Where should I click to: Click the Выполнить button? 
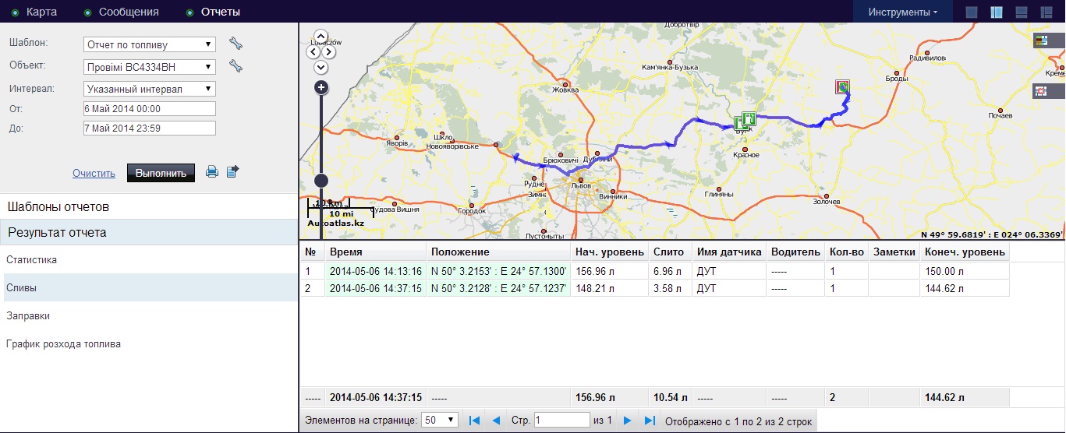(161, 173)
